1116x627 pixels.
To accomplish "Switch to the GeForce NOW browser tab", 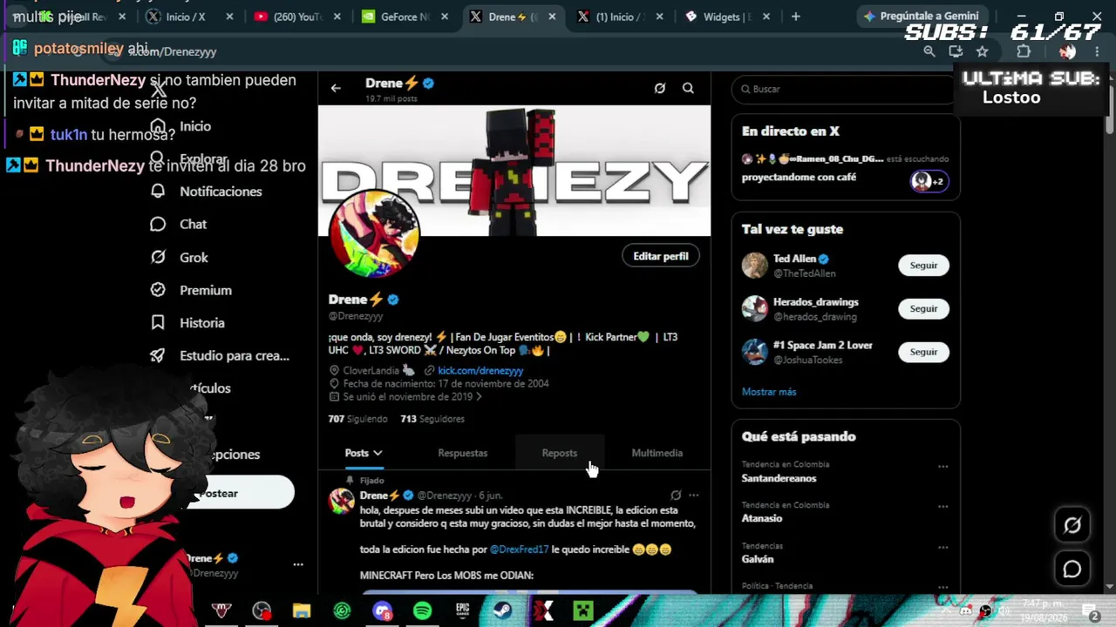I will [405, 17].
